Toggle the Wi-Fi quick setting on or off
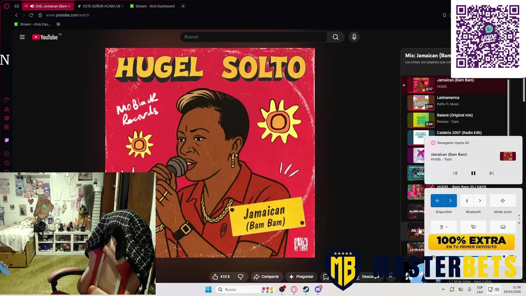Viewport: 526px width, 296px height. click(x=437, y=201)
